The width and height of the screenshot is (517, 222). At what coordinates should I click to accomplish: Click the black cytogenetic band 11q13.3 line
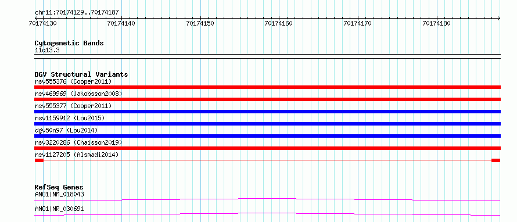tap(267, 56)
